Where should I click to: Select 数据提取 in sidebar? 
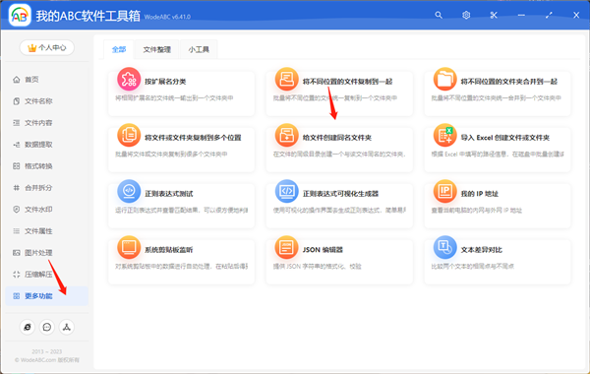coord(46,145)
